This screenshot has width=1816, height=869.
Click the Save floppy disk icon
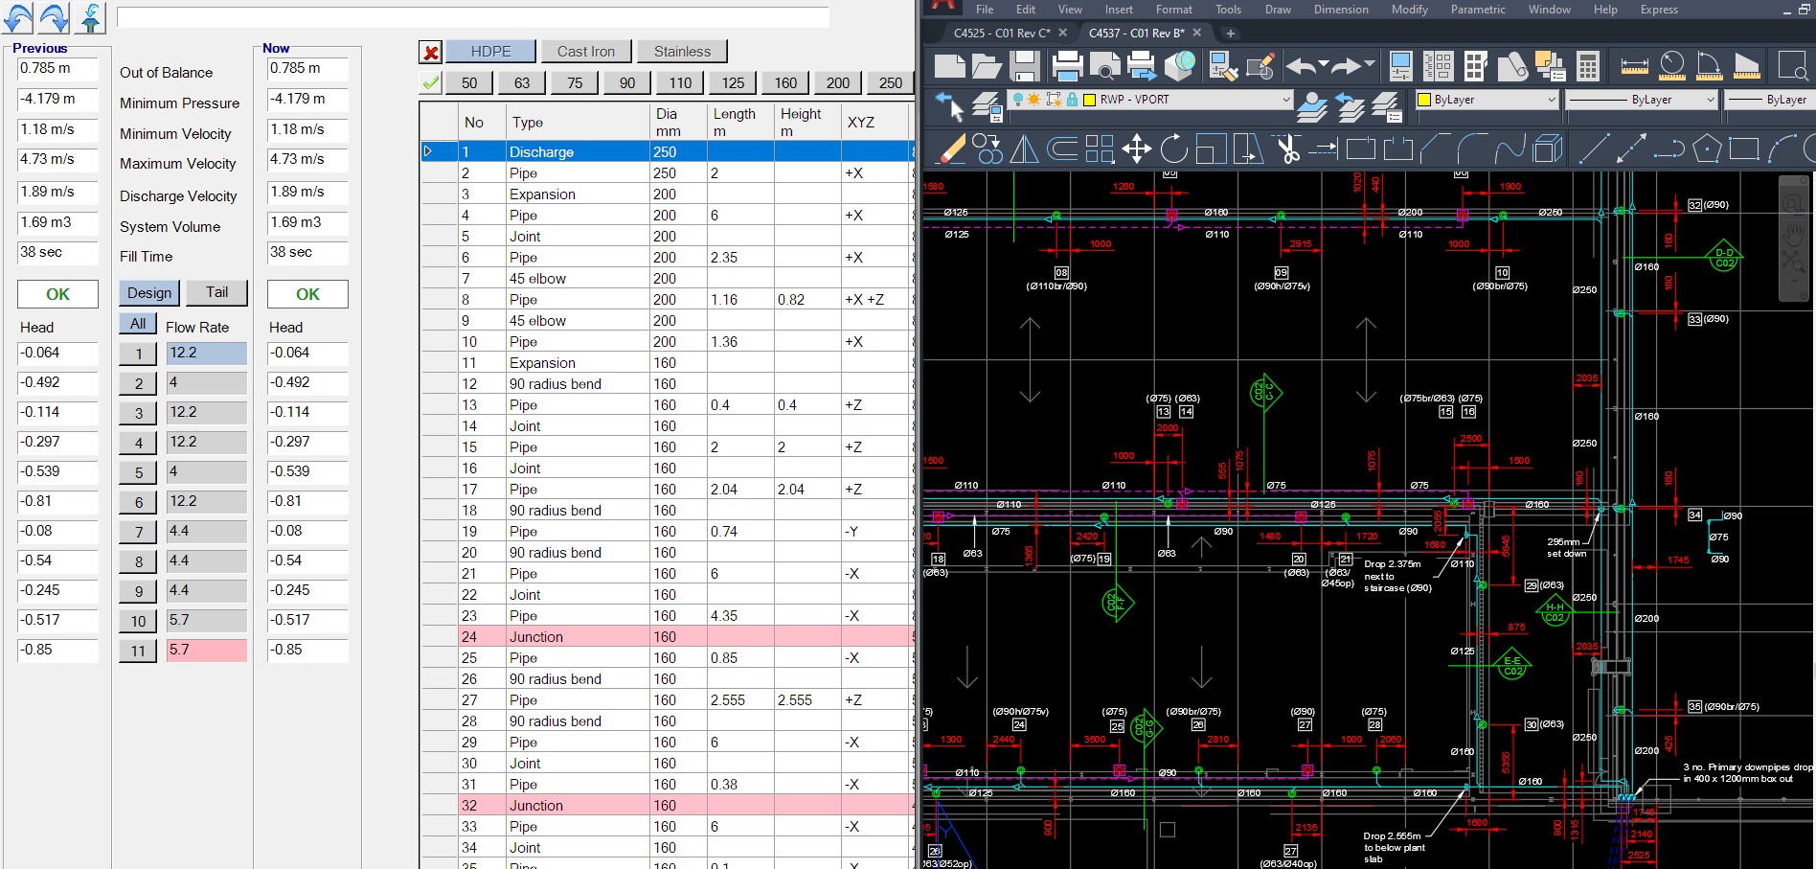(x=1024, y=65)
